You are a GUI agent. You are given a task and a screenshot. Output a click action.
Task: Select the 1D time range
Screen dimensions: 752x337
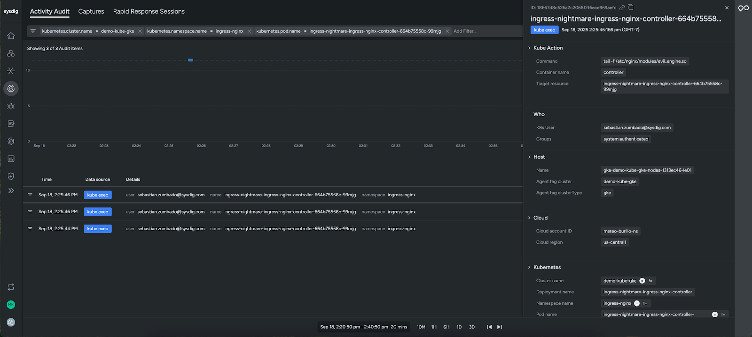(459, 327)
